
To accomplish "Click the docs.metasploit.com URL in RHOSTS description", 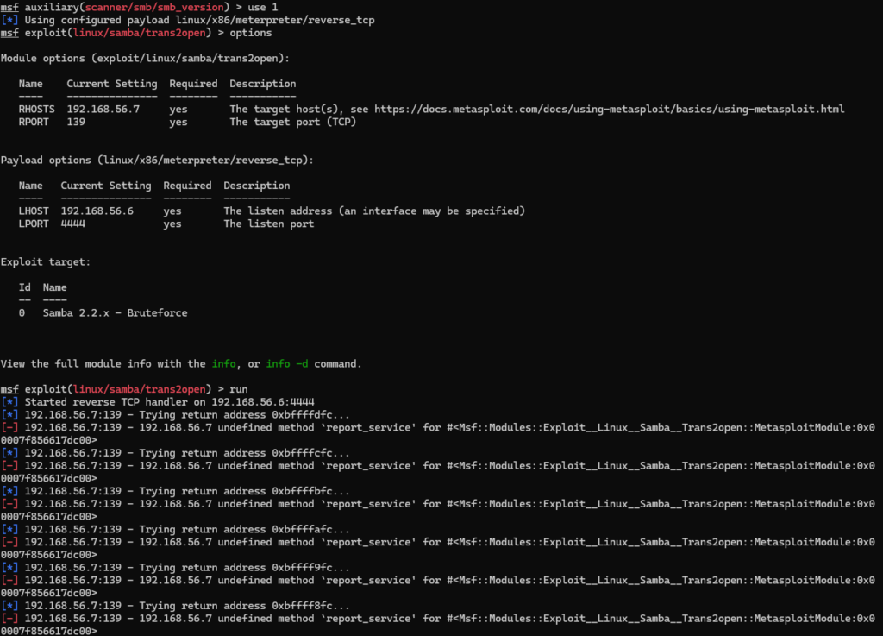I will coord(610,109).
